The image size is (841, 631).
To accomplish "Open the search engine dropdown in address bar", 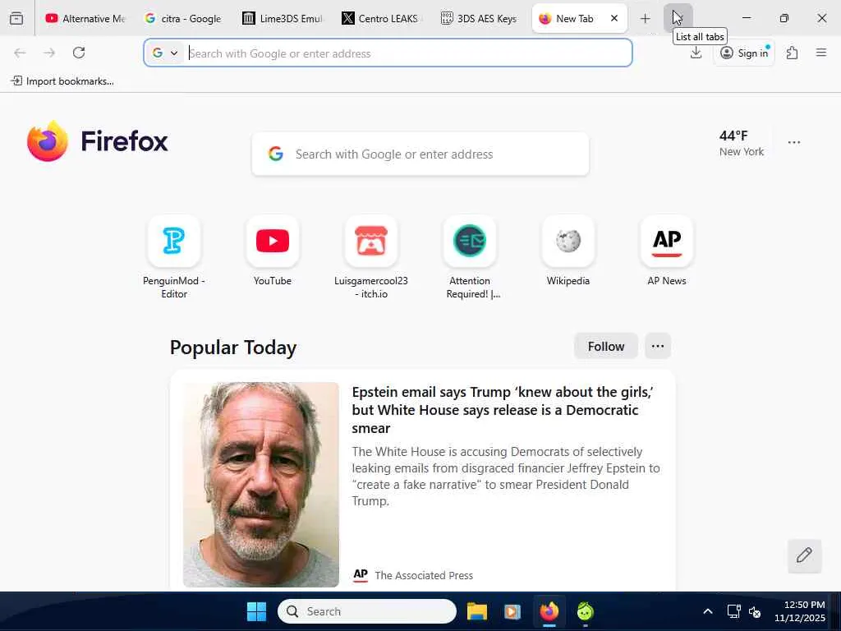I will point(164,53).
